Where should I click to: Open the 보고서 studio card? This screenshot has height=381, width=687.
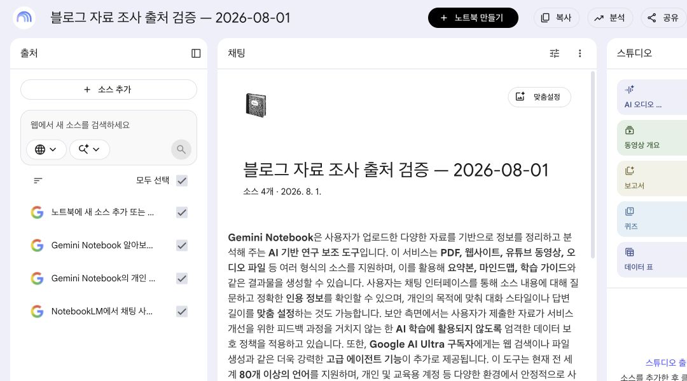[x=652, y=178]
